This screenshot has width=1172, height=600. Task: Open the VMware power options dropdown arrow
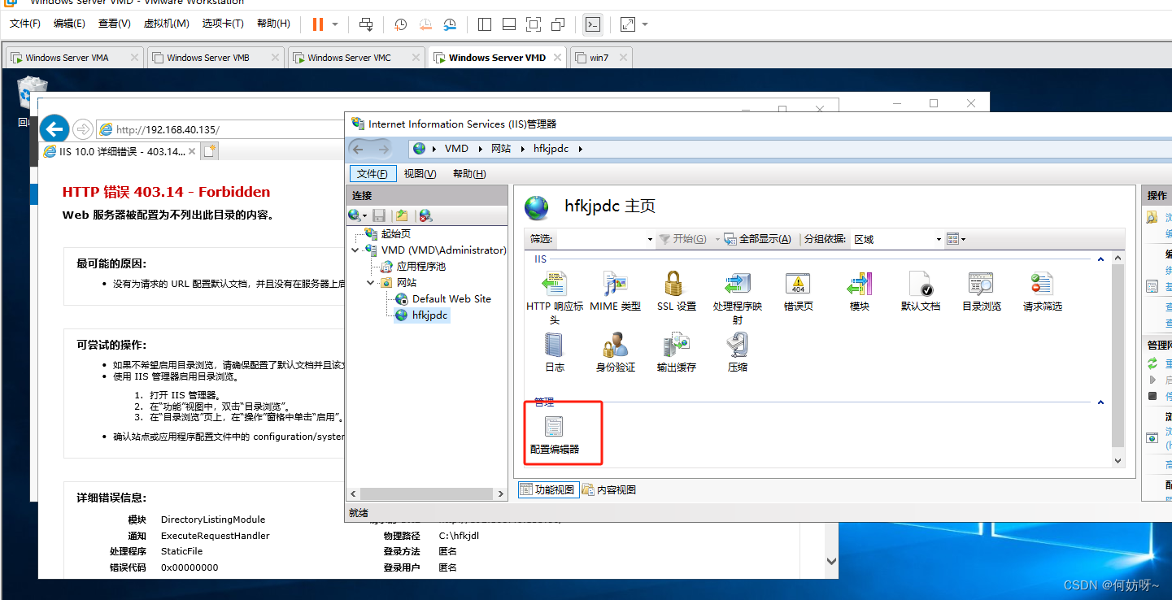point(335,24)
